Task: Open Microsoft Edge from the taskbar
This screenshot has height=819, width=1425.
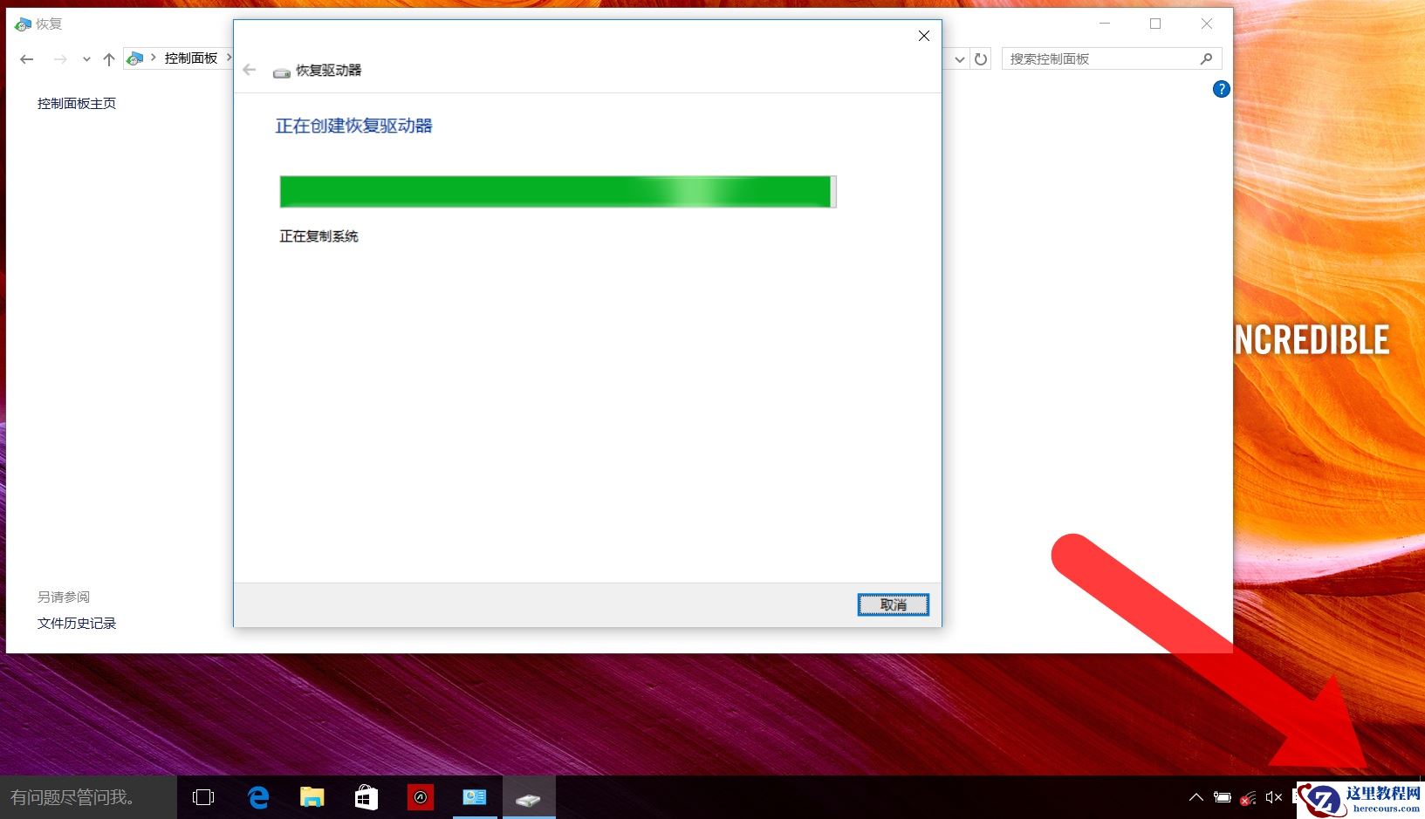Action: click(x=258, y=796)
